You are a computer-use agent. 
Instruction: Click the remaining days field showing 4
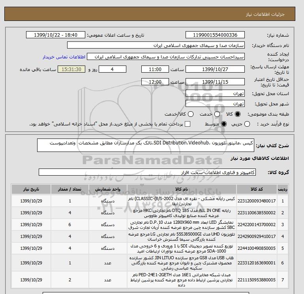[x=113, y=69]
